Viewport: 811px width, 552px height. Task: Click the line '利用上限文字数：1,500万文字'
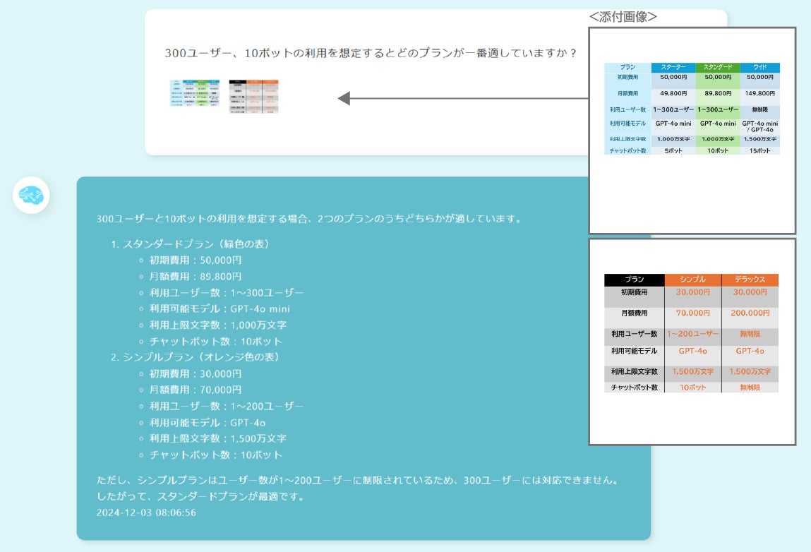218,438
